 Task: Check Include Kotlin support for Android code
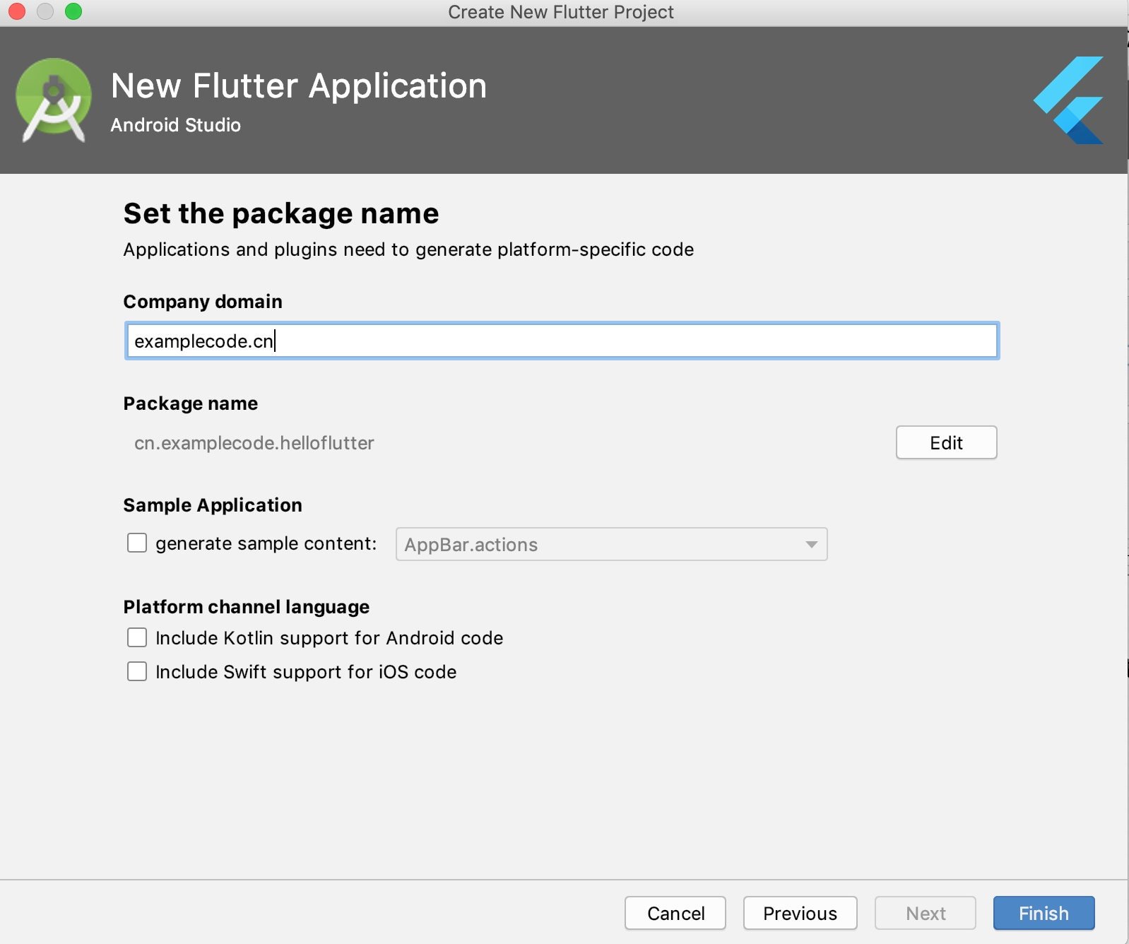point(137,637)
